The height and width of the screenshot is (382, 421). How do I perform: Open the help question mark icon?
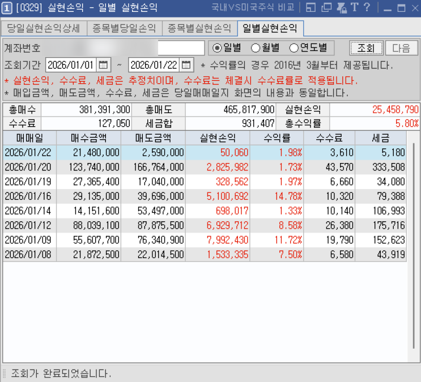367,7
